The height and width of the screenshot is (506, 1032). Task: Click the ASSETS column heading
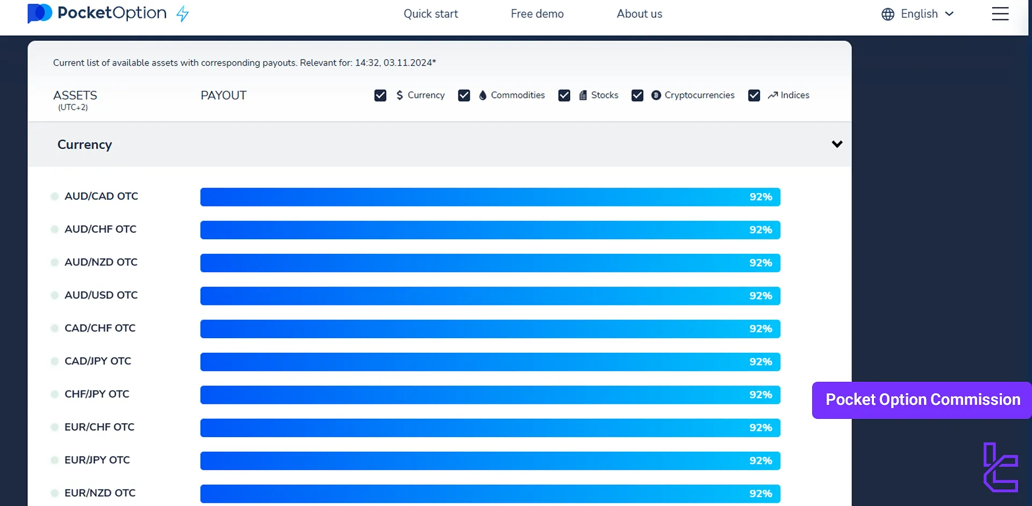pos(75,95)
